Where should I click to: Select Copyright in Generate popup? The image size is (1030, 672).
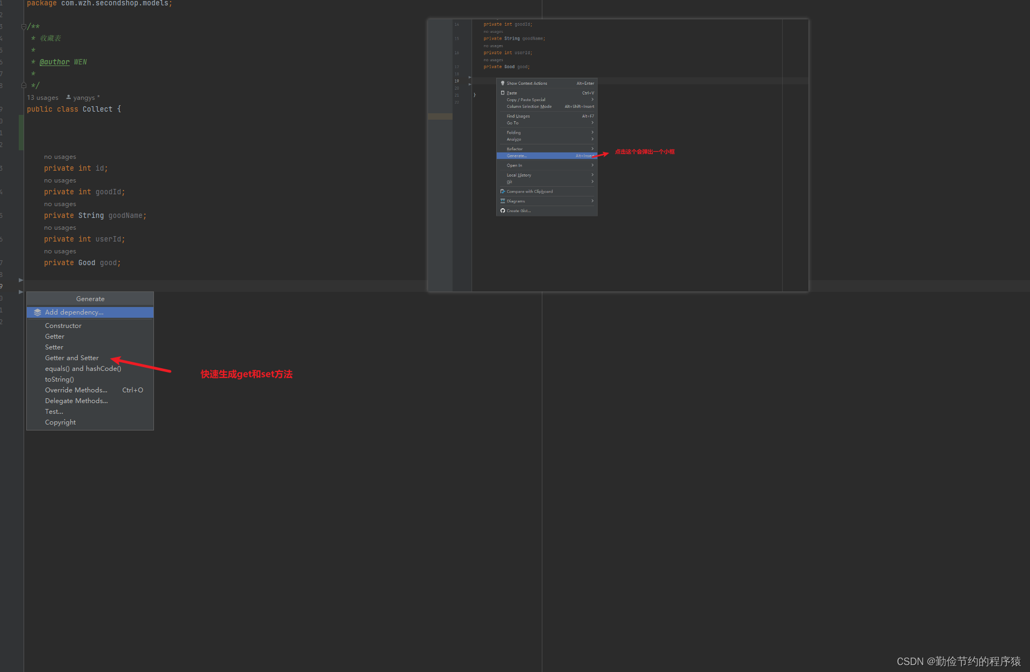[x=90, y=422]
